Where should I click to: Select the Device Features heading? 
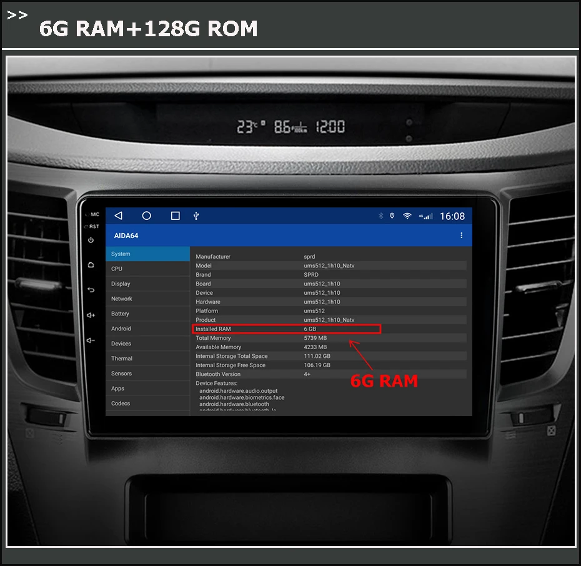(216, 383)
